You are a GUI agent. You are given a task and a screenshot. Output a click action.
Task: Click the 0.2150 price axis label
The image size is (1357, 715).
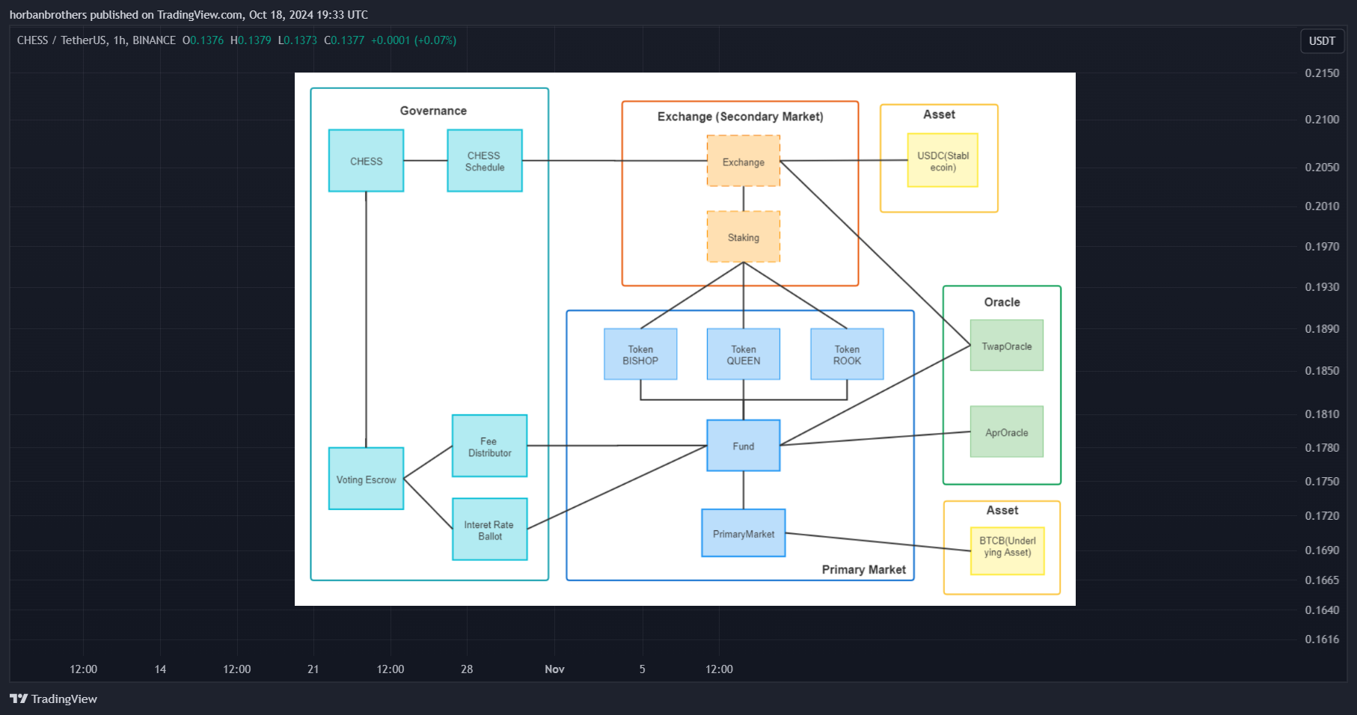(x=1322, y=73)
